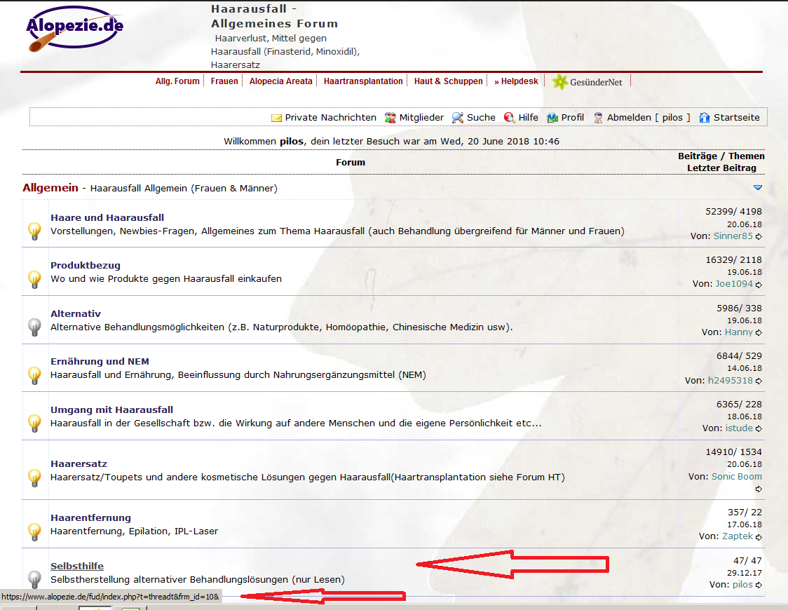This screenshot has width=788, height=610.
Task: Click the lightbulb icon for Produktbezug
Action: coord(34,279)
